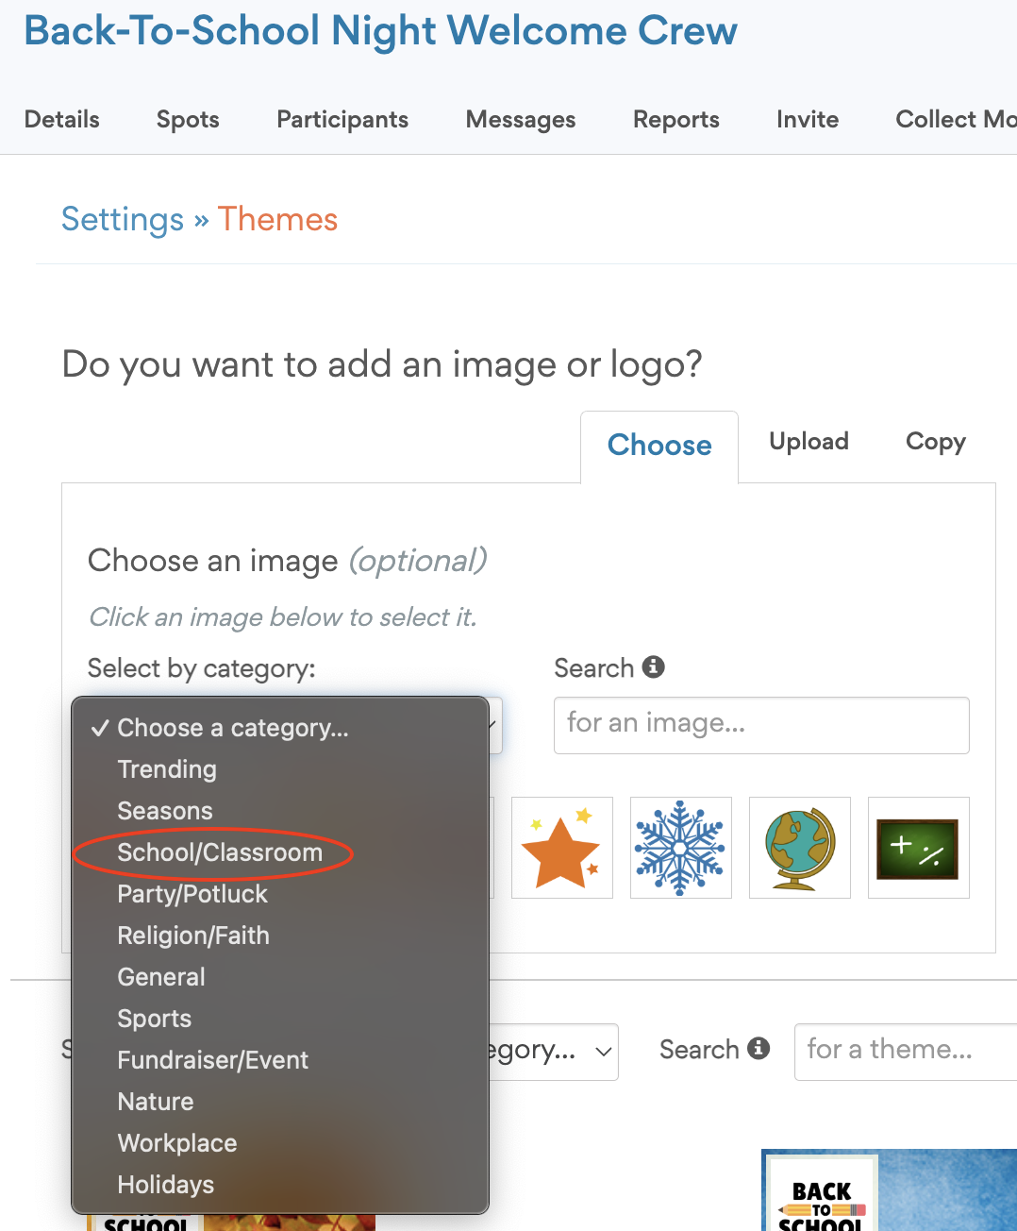Select the orange star image
This screenshot has height=1231, width=1017.
pyautogui.click(x=562, y=847)
